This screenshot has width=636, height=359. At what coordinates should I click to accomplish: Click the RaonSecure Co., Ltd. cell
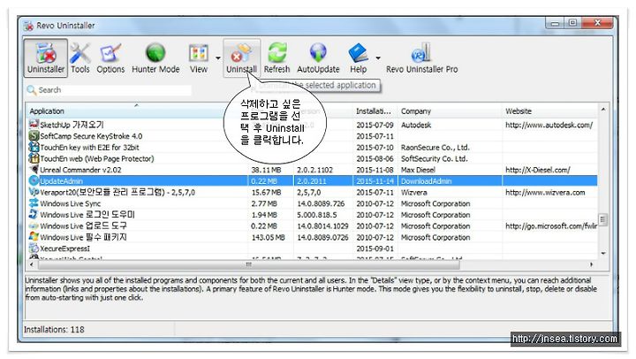(435, 148)
